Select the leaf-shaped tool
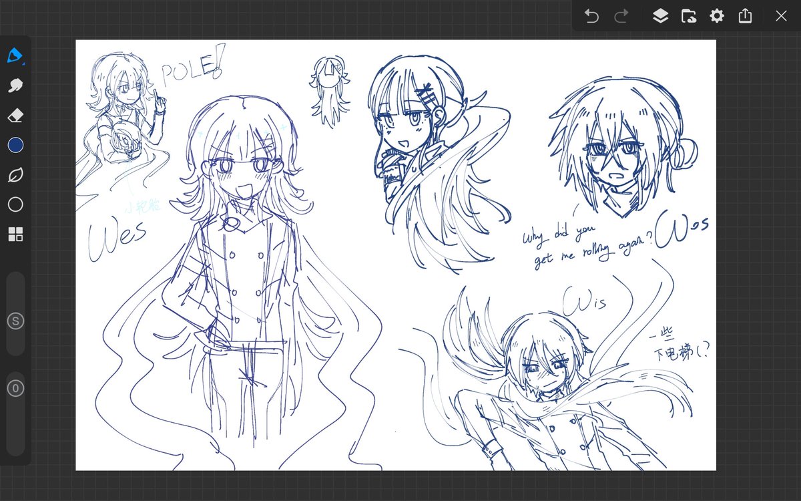The height and width of the screenshot is (501, 801). [x=15, y=175]
